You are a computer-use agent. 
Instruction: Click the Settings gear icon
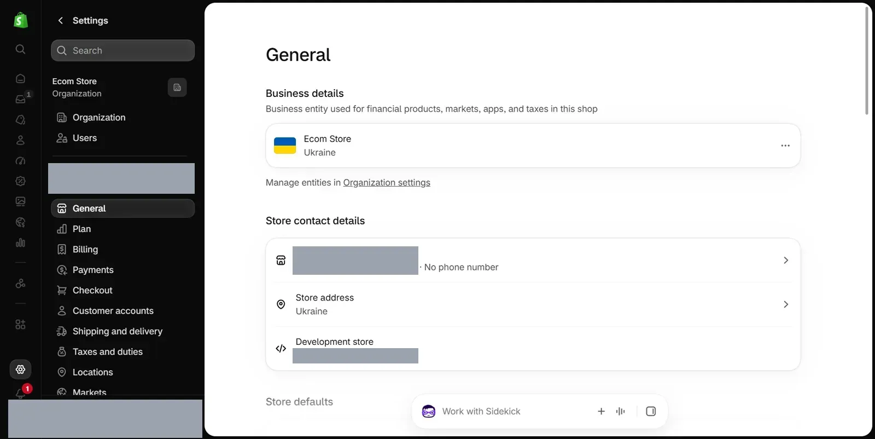tap(20, 369)
